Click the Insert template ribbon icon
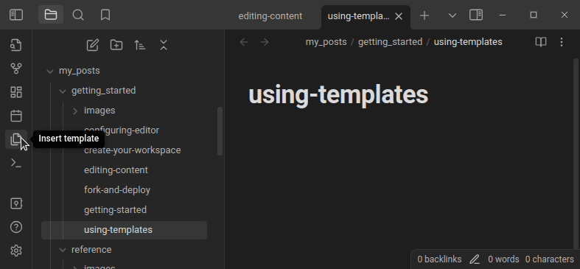 tap(16, 139)
